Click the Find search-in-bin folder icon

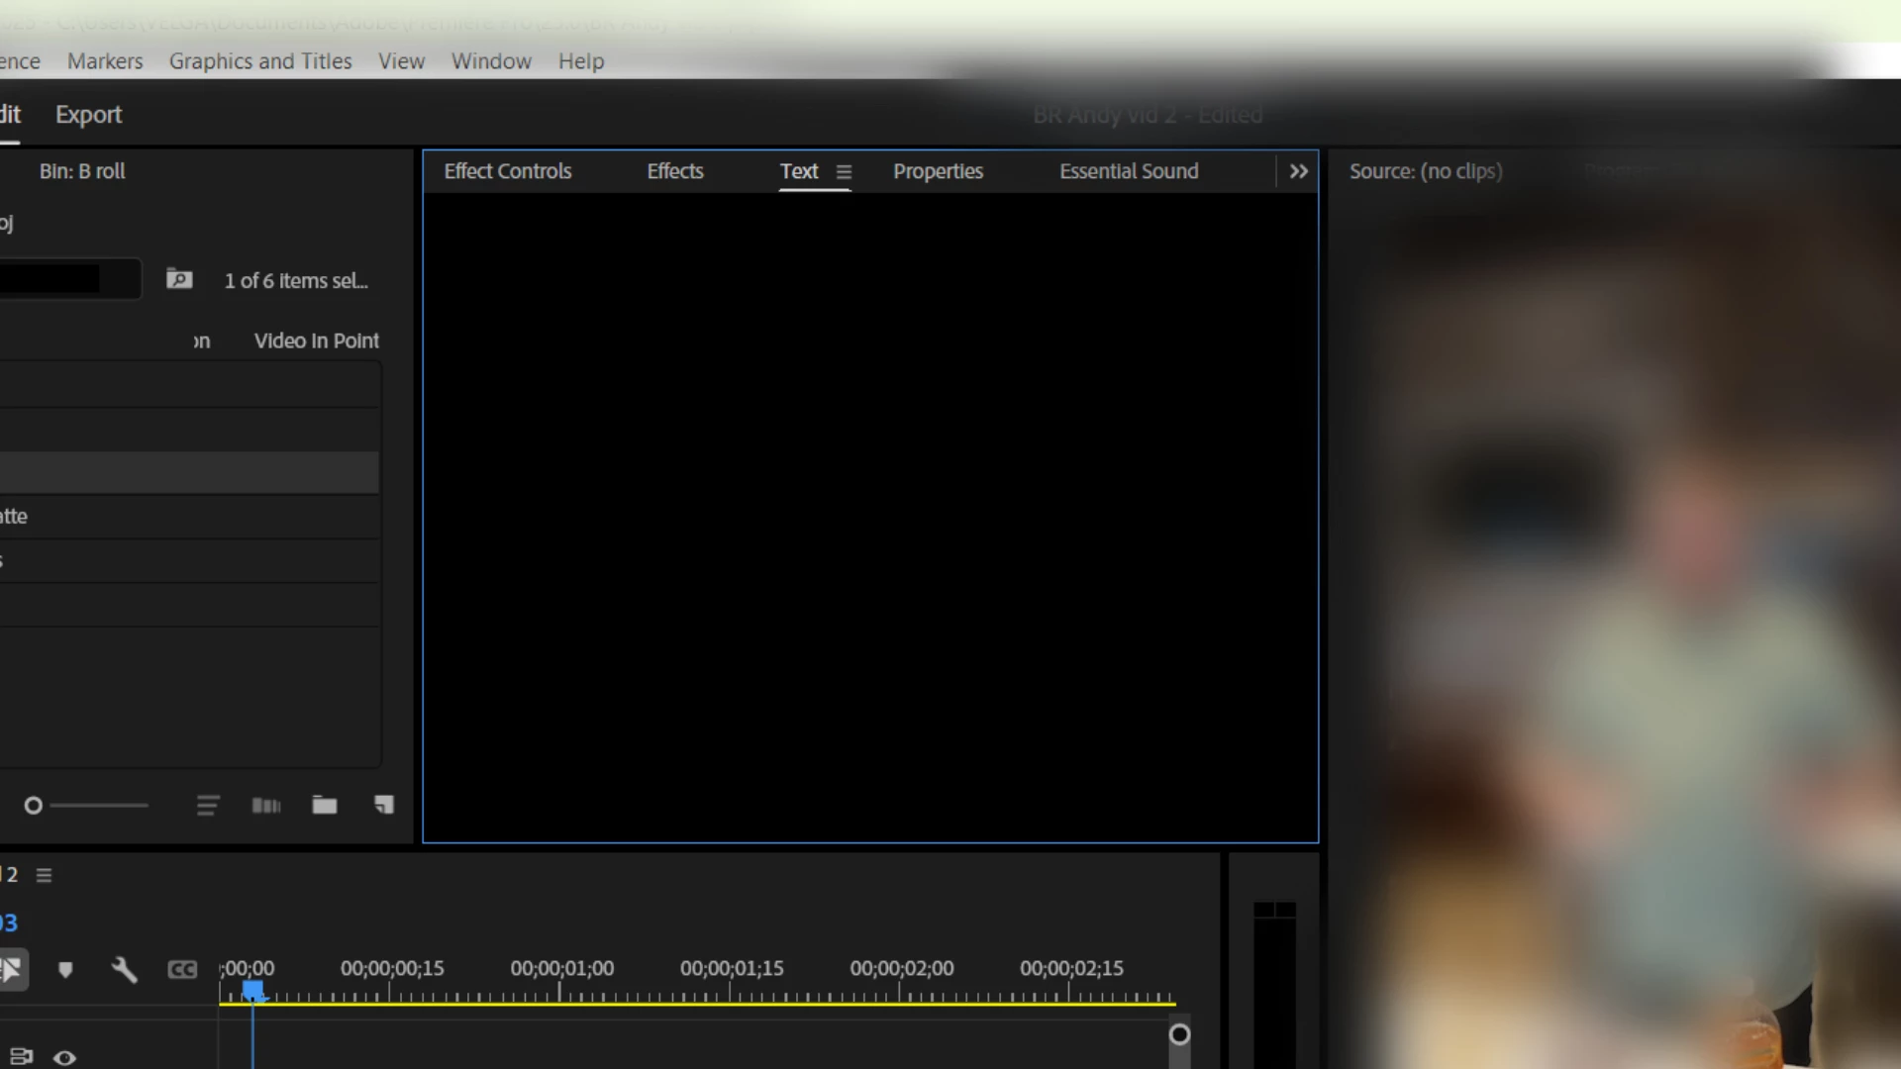[179, 280]
